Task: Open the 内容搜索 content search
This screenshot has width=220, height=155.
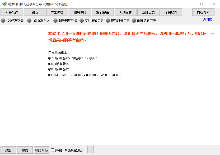Action: 203,12
